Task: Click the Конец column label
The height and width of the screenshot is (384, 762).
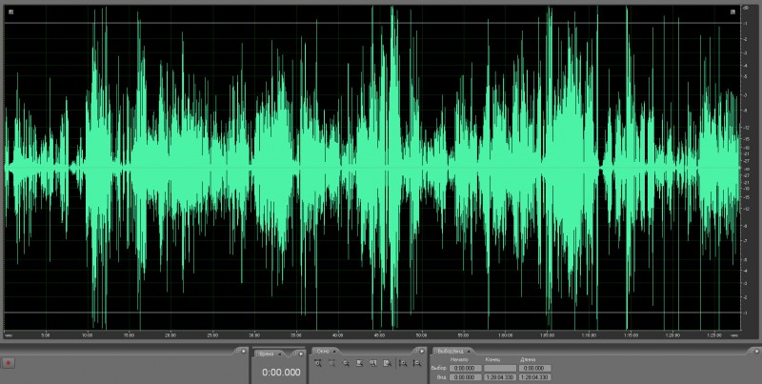Action: [492, 359]
